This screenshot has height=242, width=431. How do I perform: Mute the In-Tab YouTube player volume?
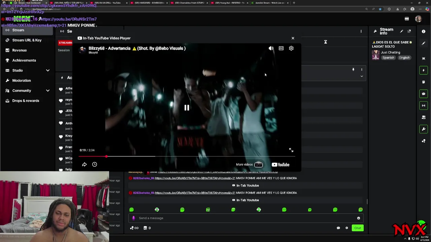(x=271, y=48)
